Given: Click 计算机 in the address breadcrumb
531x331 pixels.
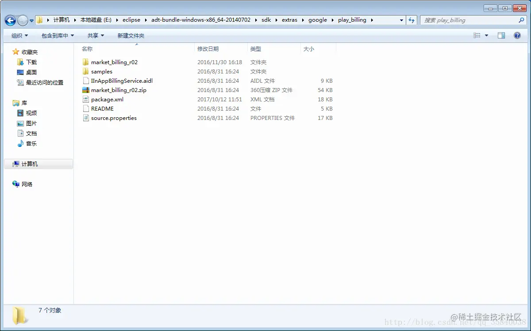Looking at the screenshot, I should point(62,20).
